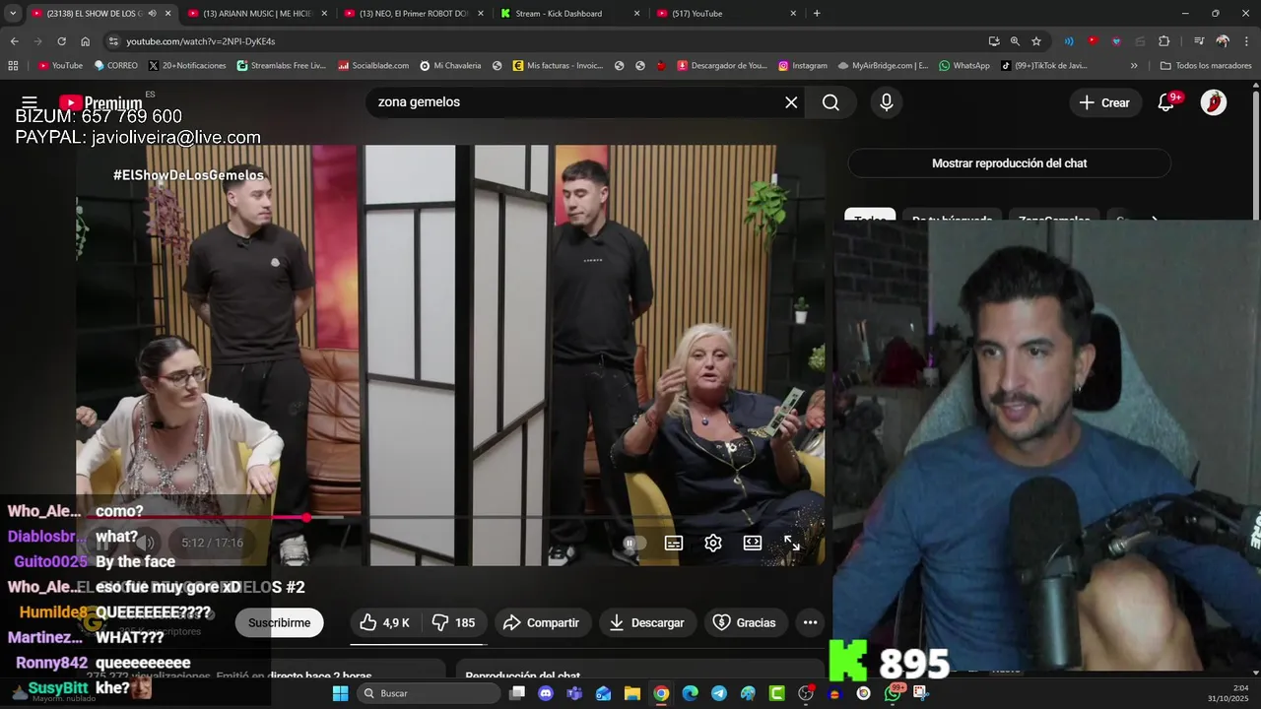
Task: Open a new browser tab
Action: coord(817,14)
